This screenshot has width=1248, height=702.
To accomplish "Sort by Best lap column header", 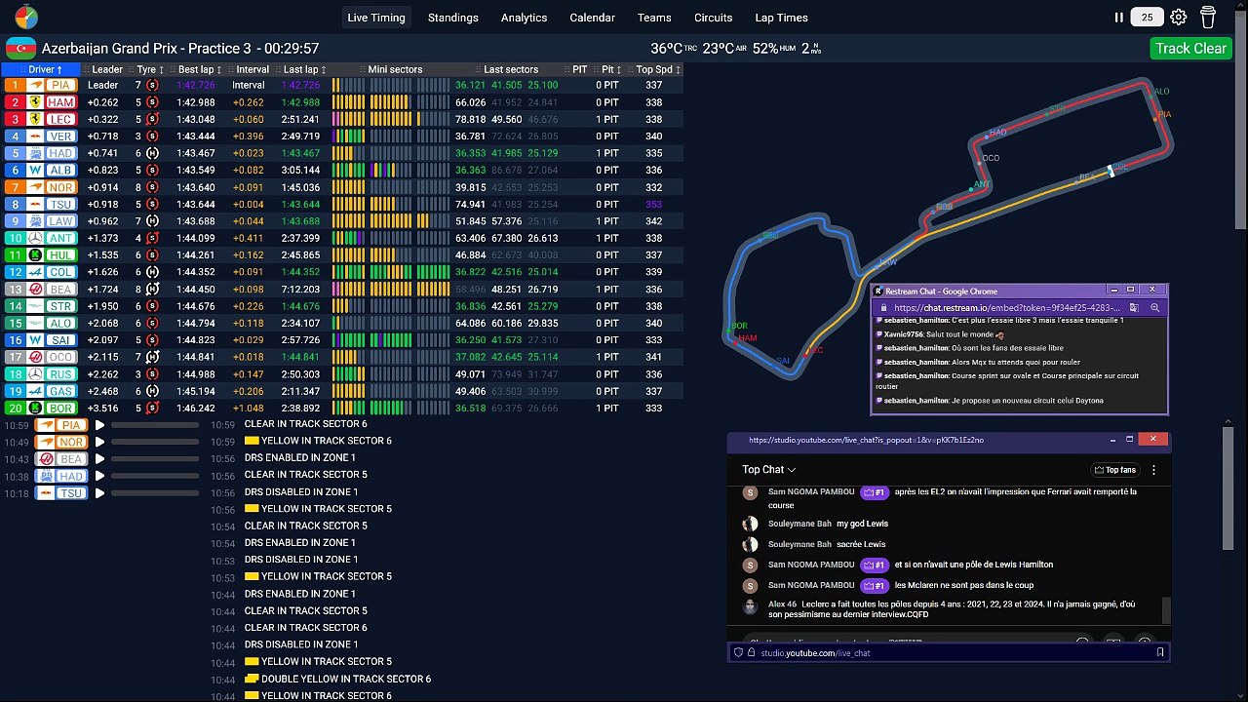I will coord(200,69).
